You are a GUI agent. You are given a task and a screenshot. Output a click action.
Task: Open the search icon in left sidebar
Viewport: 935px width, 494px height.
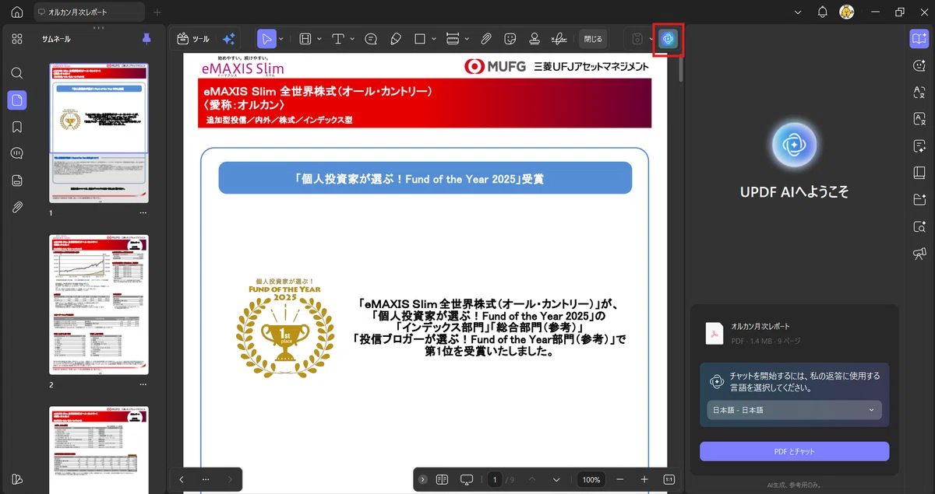tap(17, 73)
